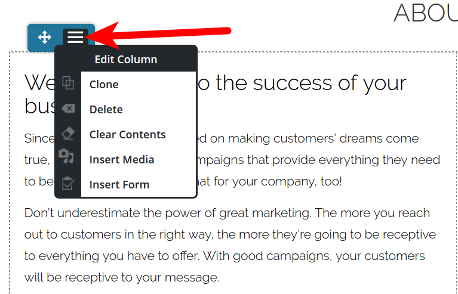The height and width of the screenshot is (294, 458).
Task: Click the Clone icon in the menu
Action: pos(68,84)
